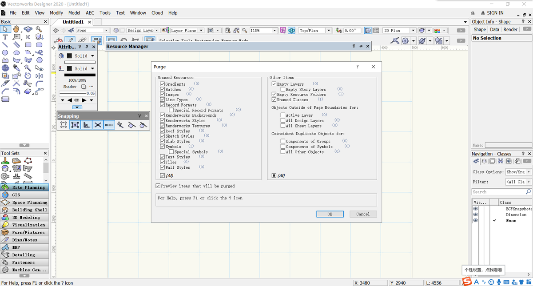Select the Eyedropper tool

click(x=16, y=68)
